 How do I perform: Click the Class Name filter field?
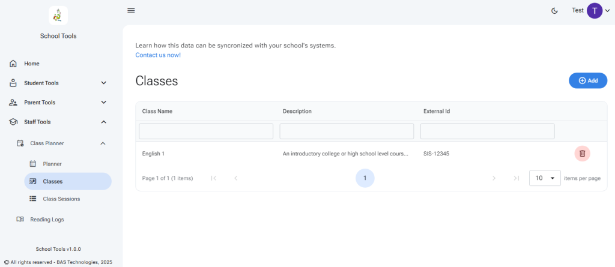click(x=206, y=131)
